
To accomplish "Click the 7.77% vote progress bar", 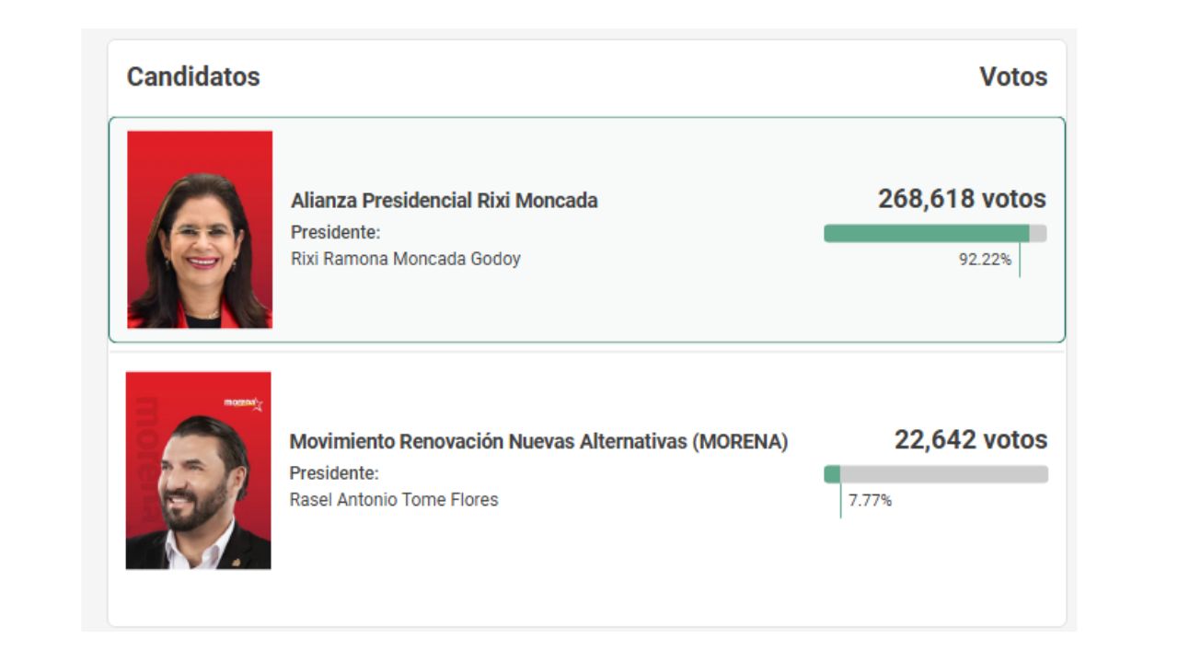I will (935, 474).
